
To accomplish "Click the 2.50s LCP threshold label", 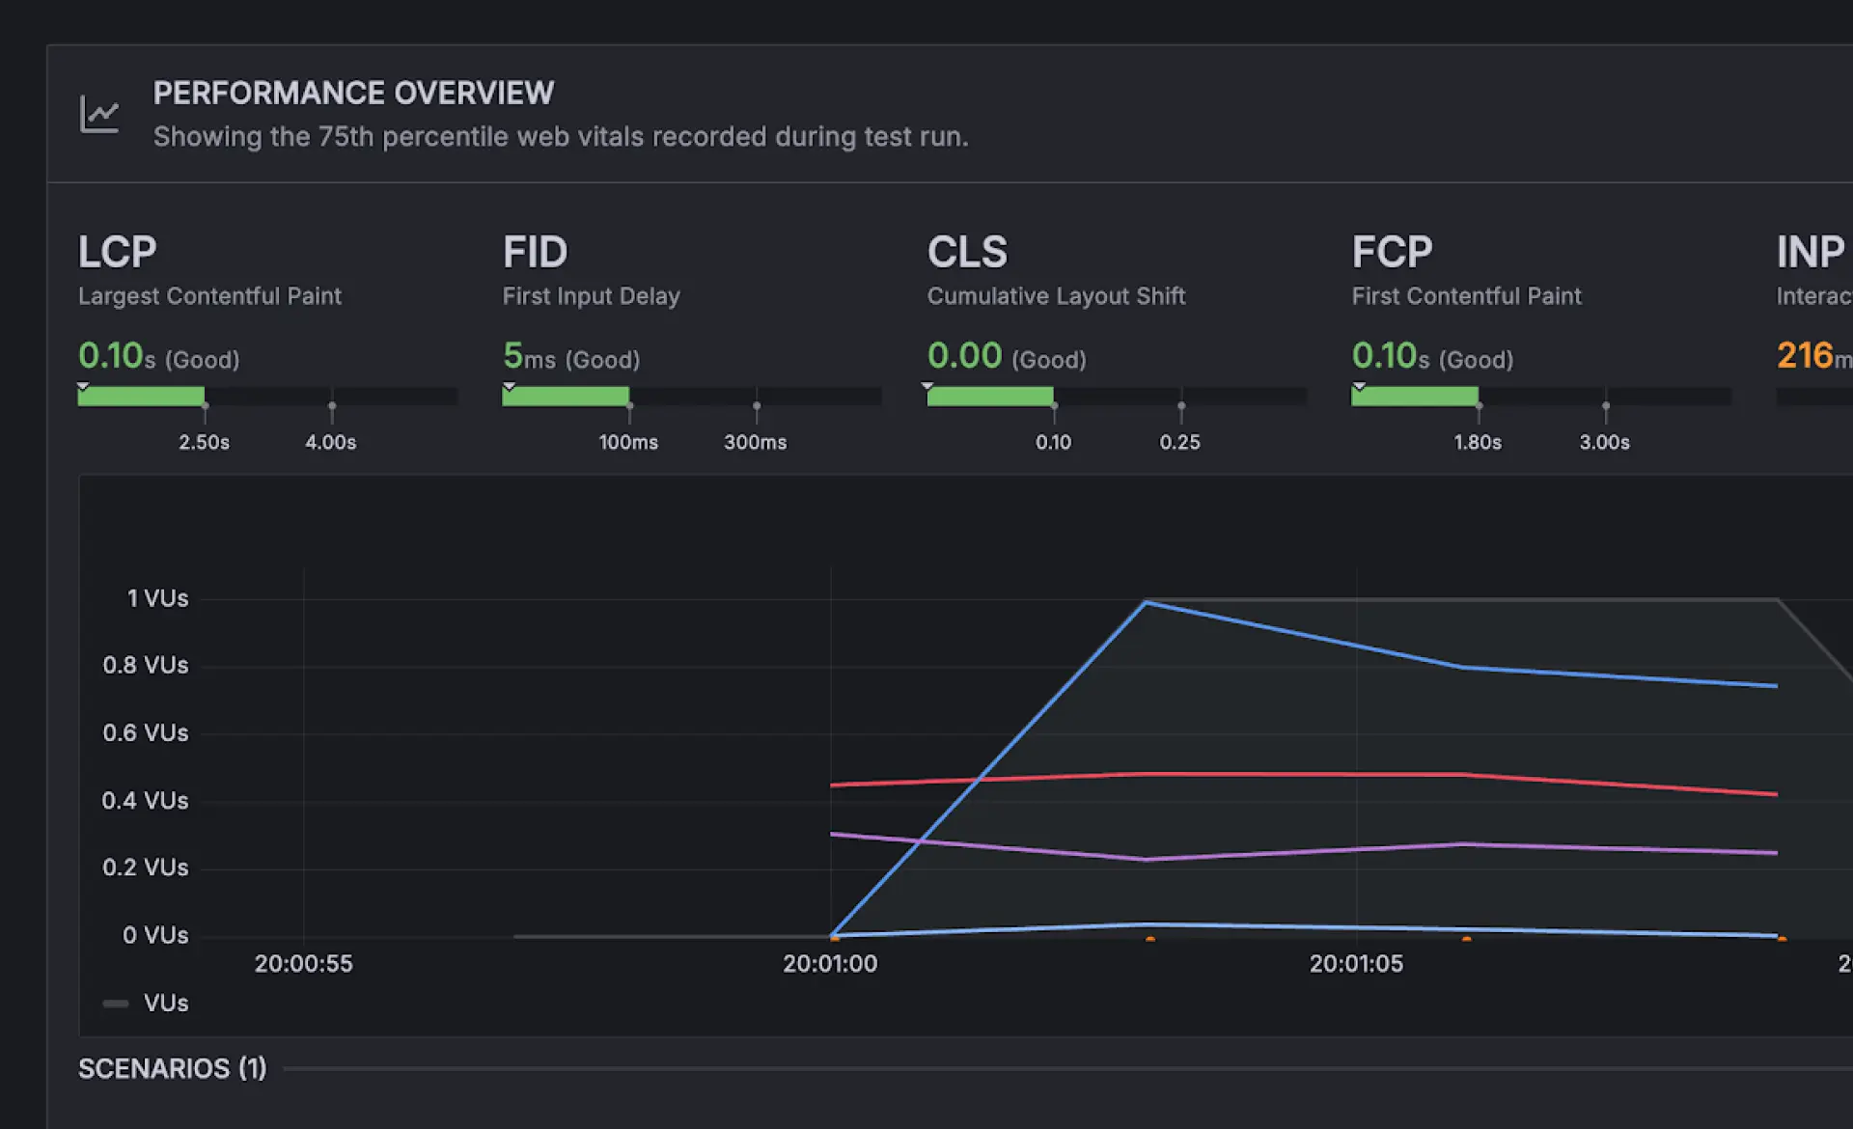I will tap(204, 442).
